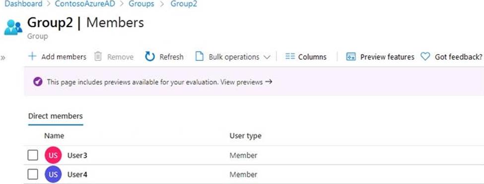Click the Columns layout icon
Image resolution: width=484 pixels, height=184 pixels.
(290, 56)
